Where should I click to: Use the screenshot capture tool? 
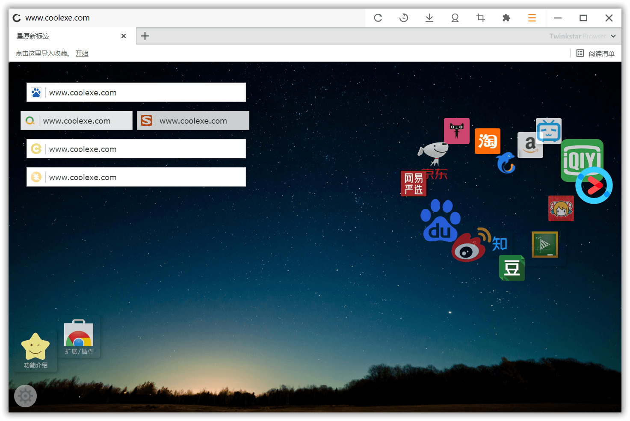coord(481,18)
